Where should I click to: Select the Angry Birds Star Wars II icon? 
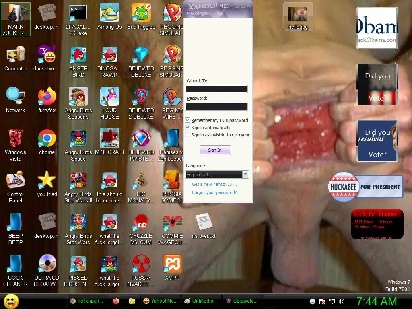coord(78,187)
